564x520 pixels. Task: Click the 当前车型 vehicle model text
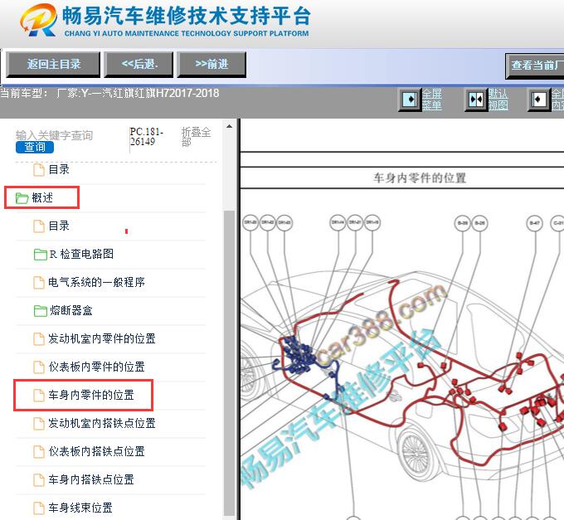click(x=109, y=94)
